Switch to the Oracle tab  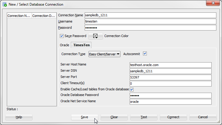65,45
